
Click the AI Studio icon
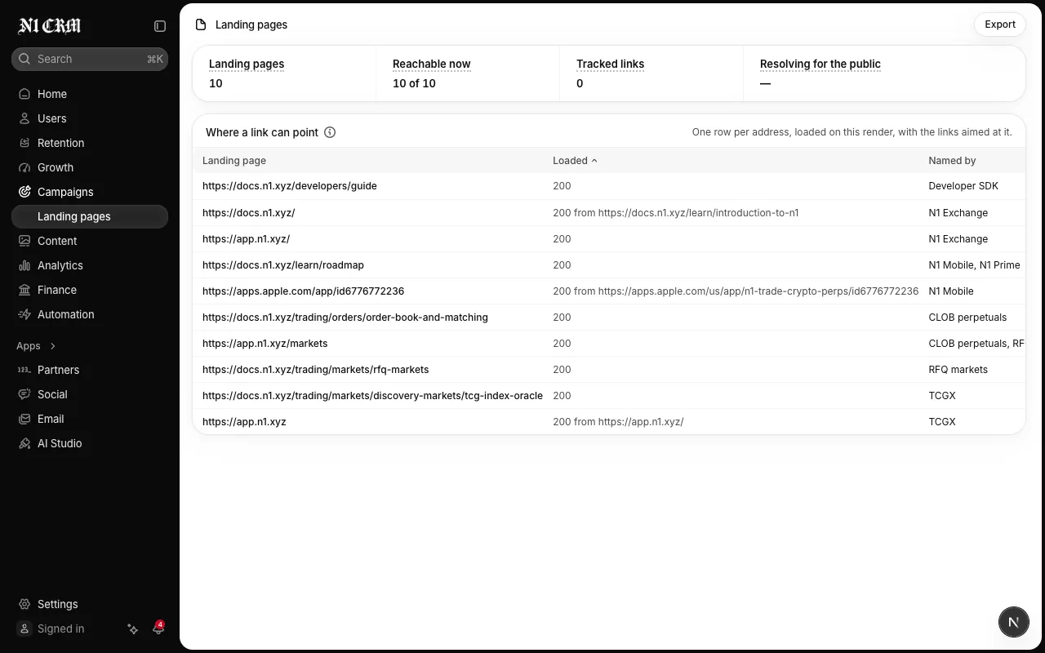[x=24, y=443]
